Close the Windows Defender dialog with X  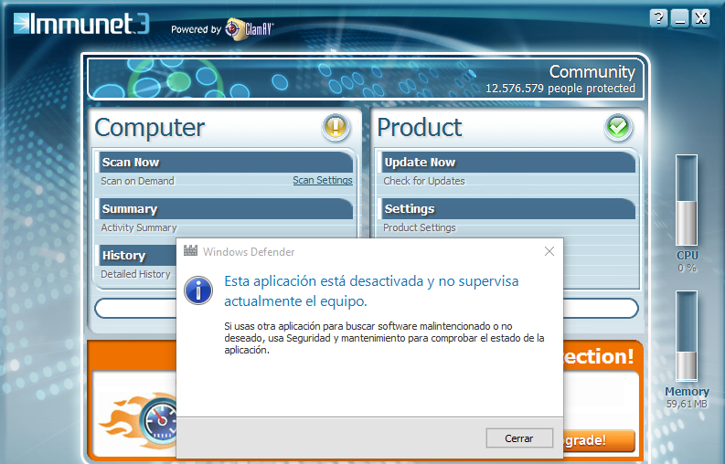(x=549, y=251)
